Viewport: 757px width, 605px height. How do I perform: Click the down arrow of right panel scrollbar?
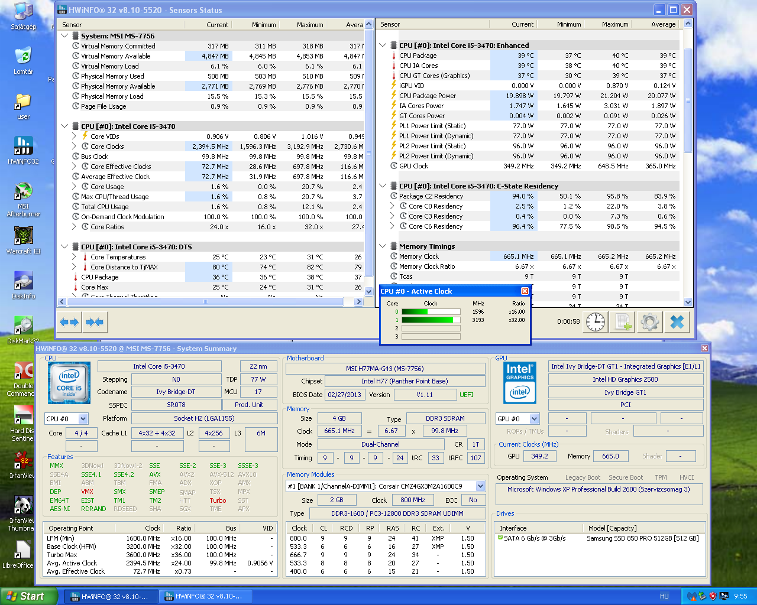(x=688, y=302)
